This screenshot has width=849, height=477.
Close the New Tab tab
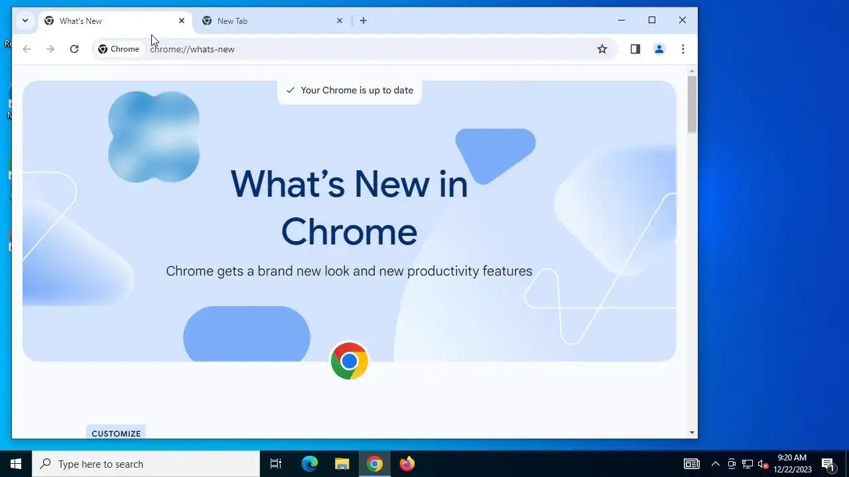coord(340,21)
